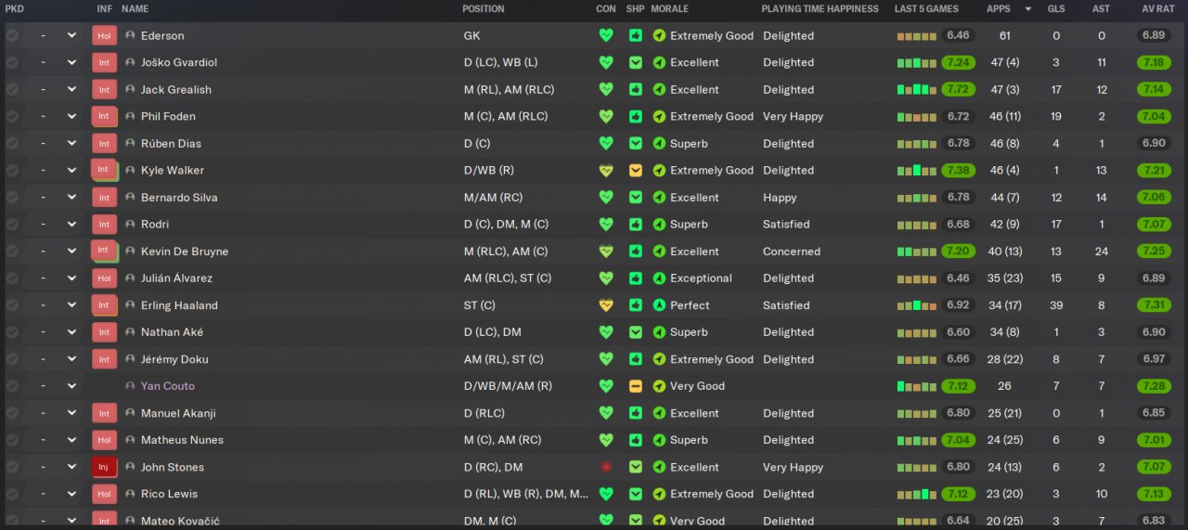The image size is (1188, 530).
Task: Tick the selection checkbox for Ederson
Action: point(12,36)
